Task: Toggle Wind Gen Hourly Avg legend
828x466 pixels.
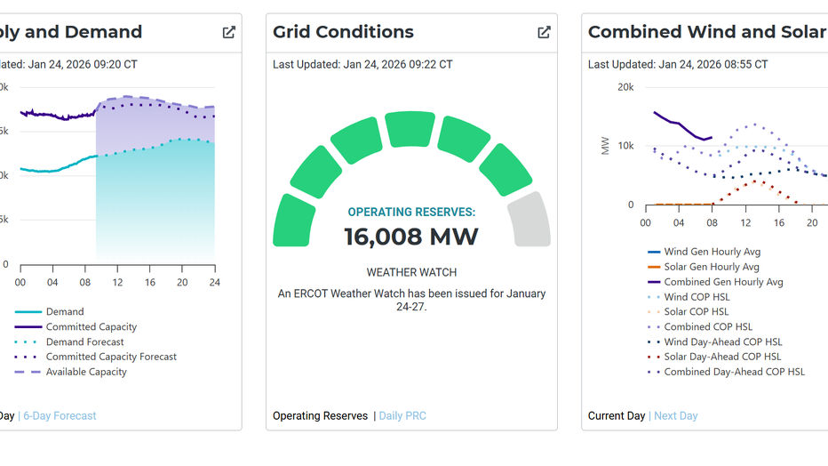Action: 712,252
